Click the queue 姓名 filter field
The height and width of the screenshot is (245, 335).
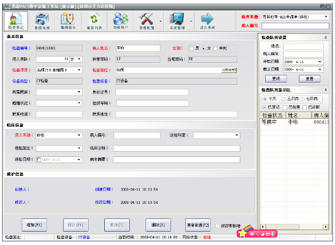tap(303, 46)
